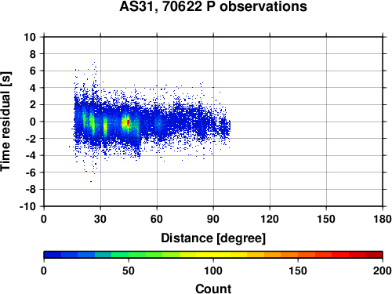This screenshot has width=392, height=294.
Task: Click the data cluster near 97 degrees
Action: point(225,127)
